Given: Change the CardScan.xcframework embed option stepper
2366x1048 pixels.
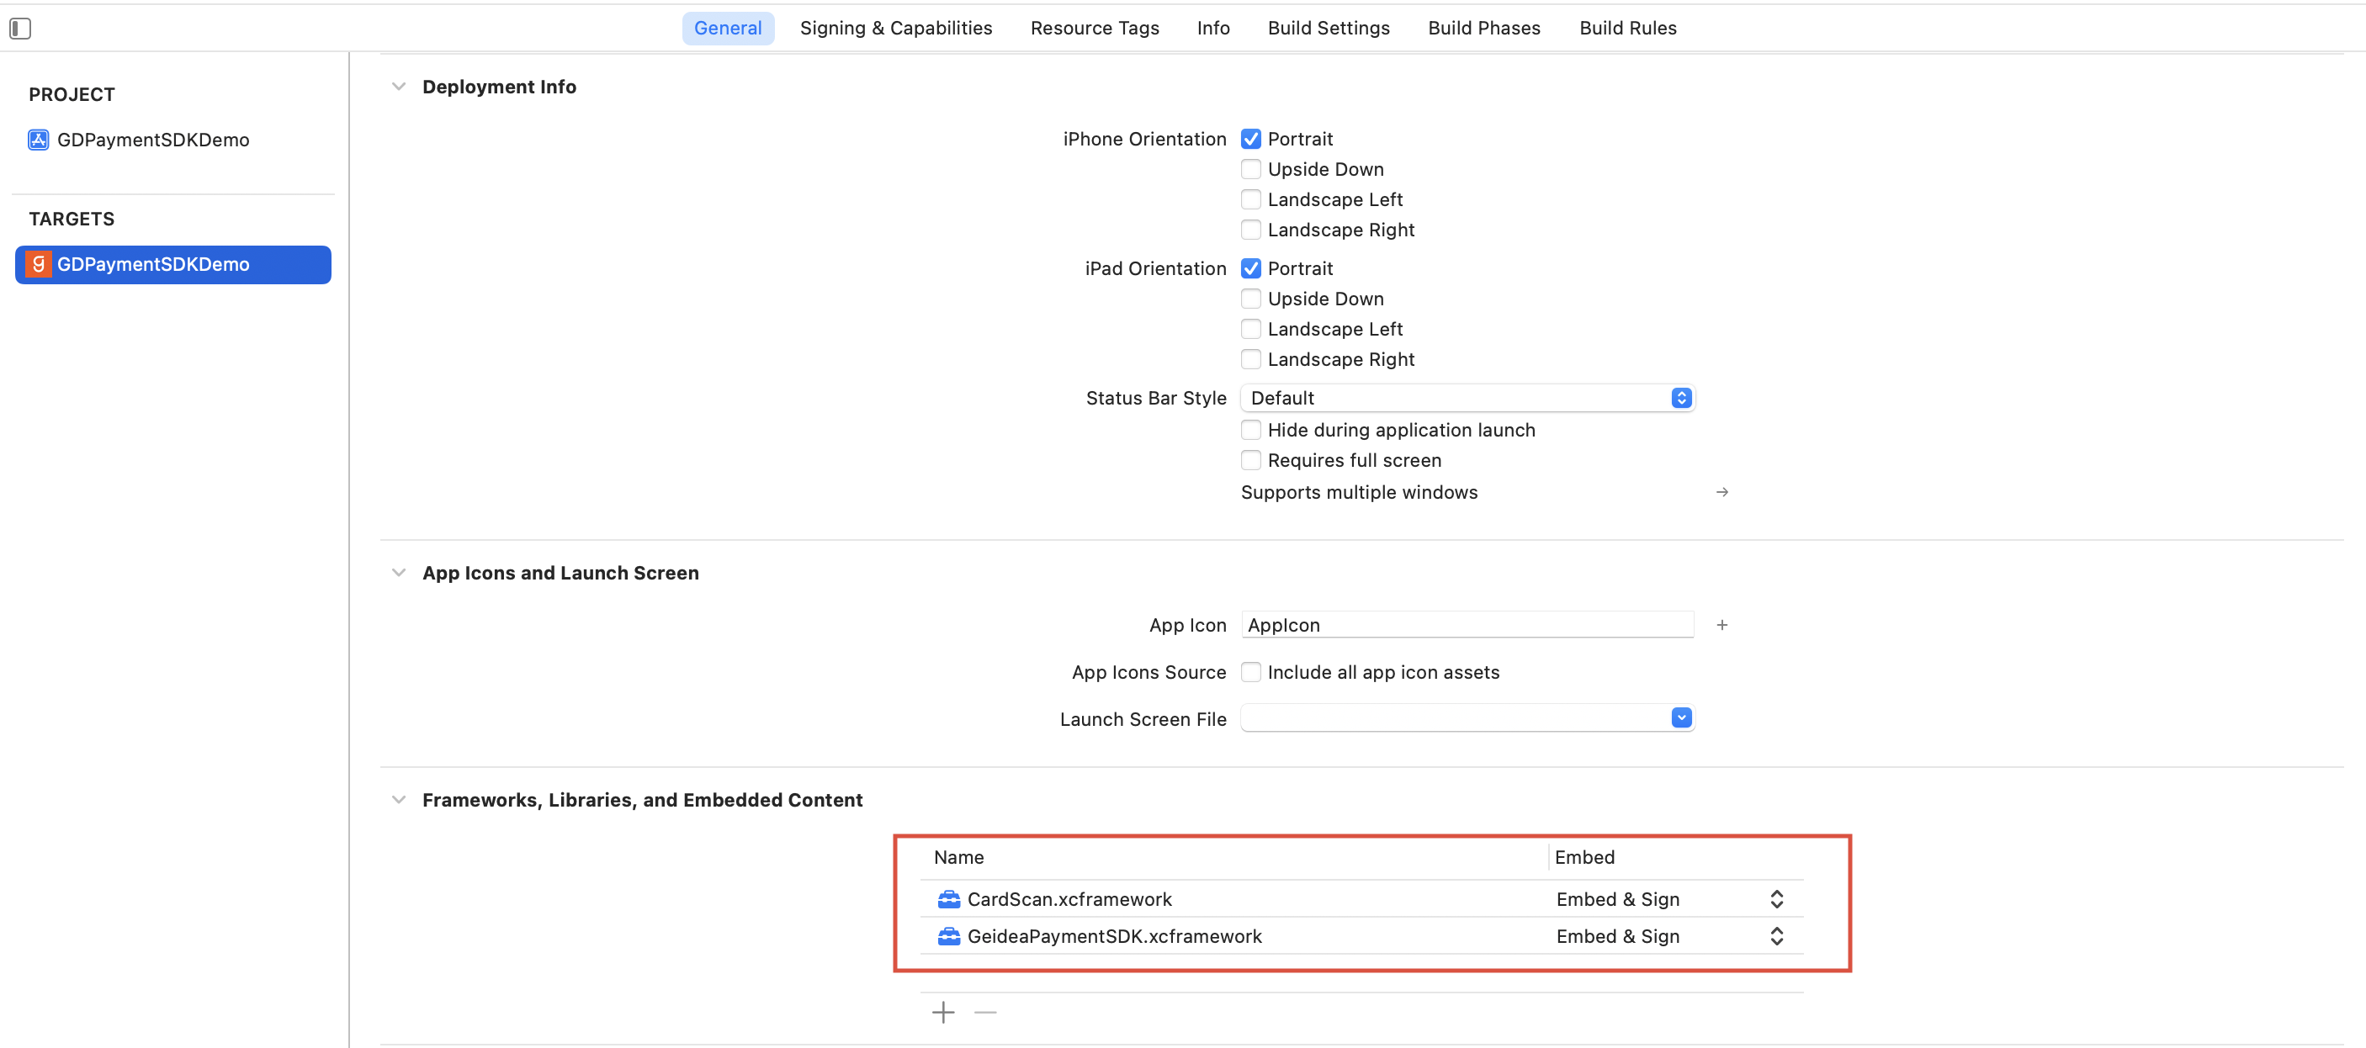Looking at the screenshot, I should click(x=1775, y=899).
